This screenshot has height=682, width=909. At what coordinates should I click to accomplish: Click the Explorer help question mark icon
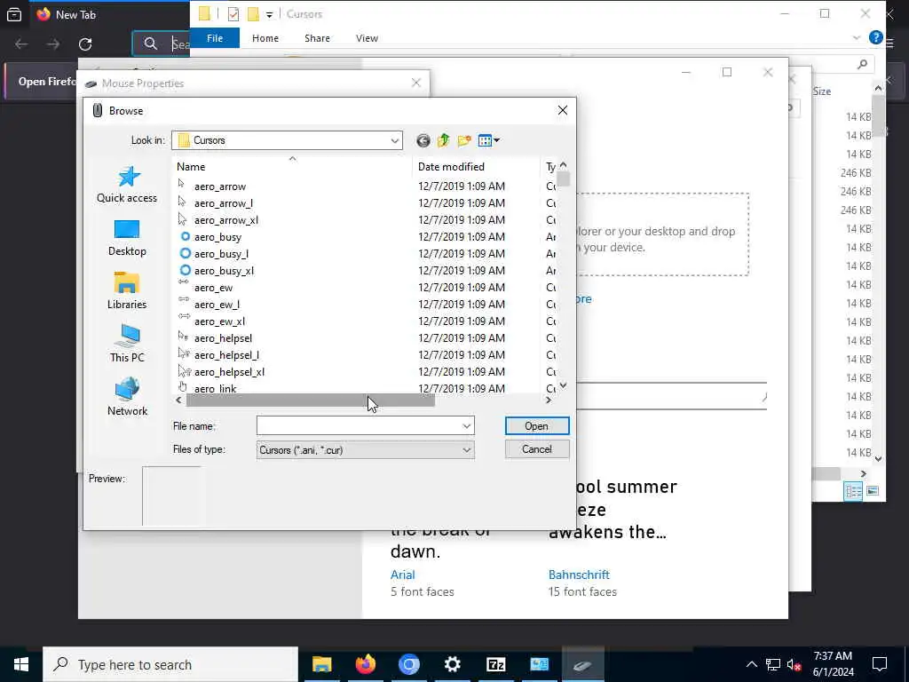(875, 37)
